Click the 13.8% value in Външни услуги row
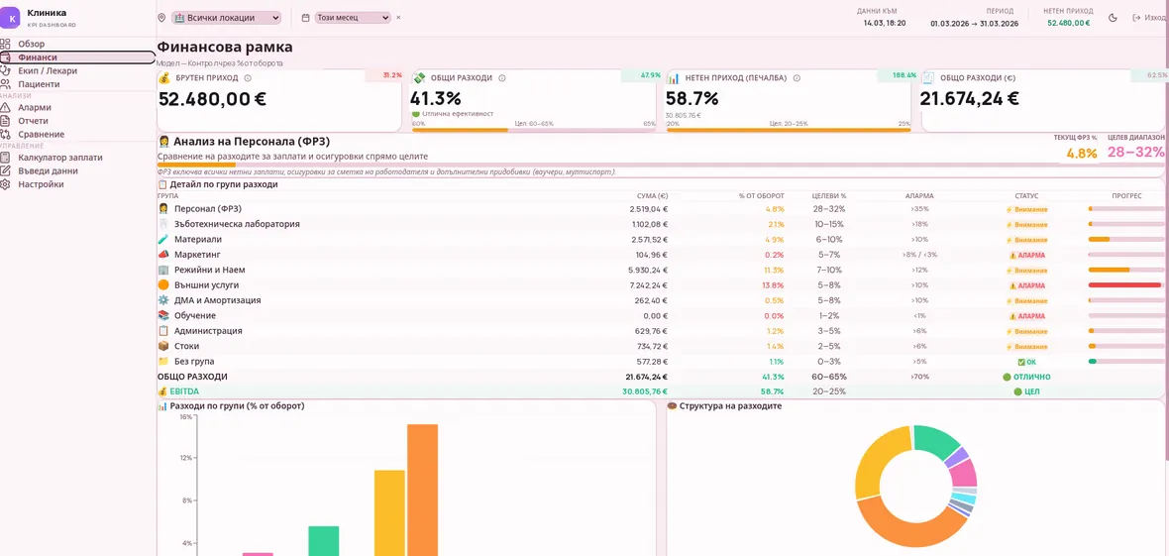Image resolution: width=1169 pixels, height=556 pixels. click(774, 285)
